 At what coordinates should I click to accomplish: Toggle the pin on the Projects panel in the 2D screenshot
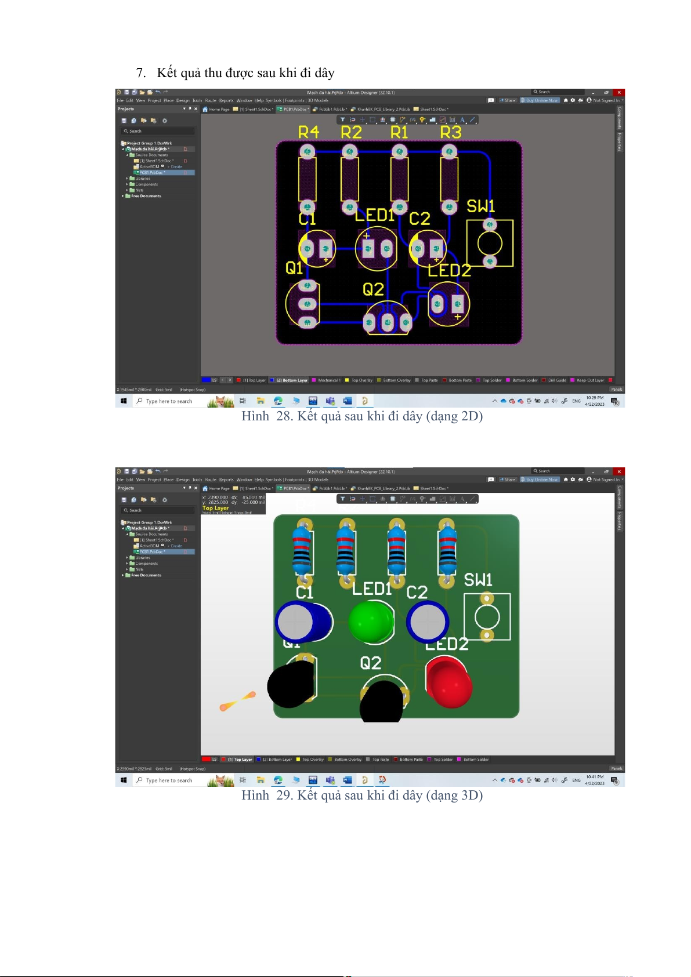(190, 109)
